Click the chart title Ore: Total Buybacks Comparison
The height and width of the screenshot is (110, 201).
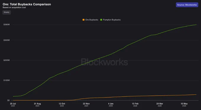[x=27, y=4]
